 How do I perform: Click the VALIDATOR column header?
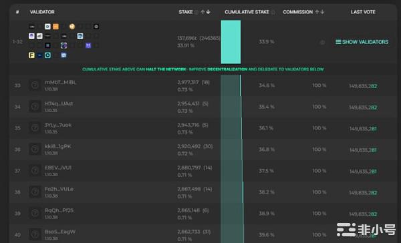[42, 12]
